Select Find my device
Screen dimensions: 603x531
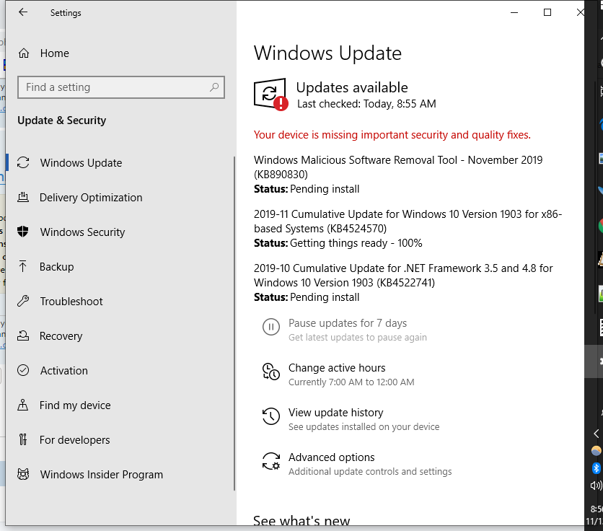coord(75,405)
